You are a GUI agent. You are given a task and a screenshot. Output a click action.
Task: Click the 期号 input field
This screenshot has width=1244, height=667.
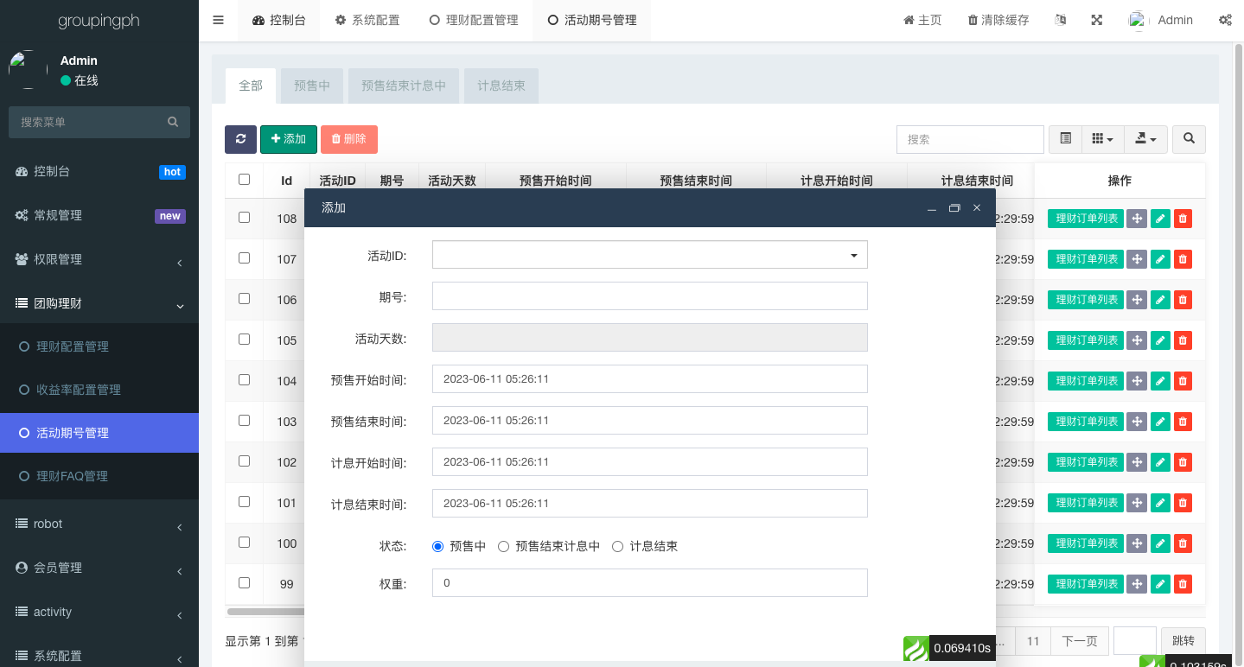click(649, 296)
